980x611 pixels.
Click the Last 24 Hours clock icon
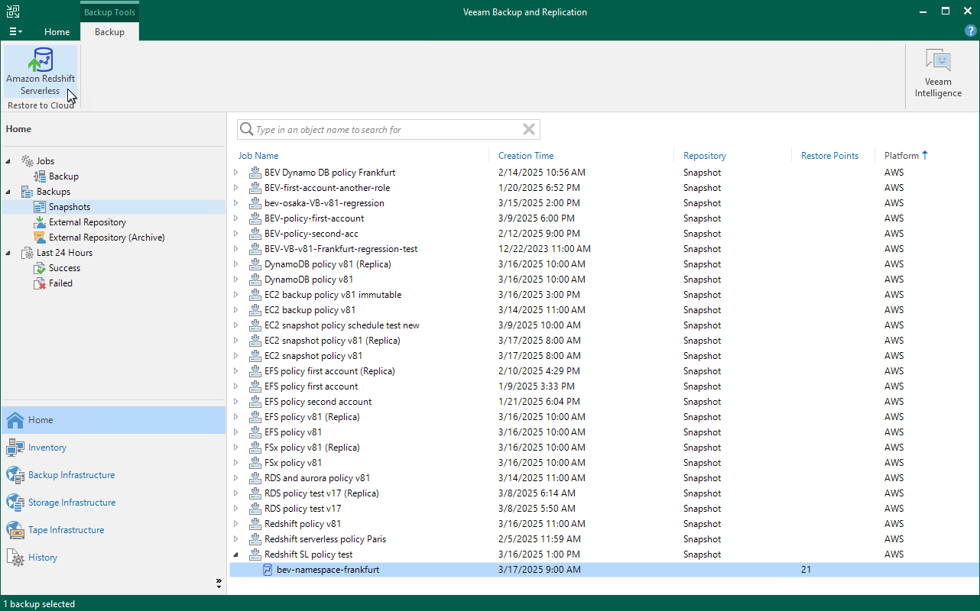point(27,253)
